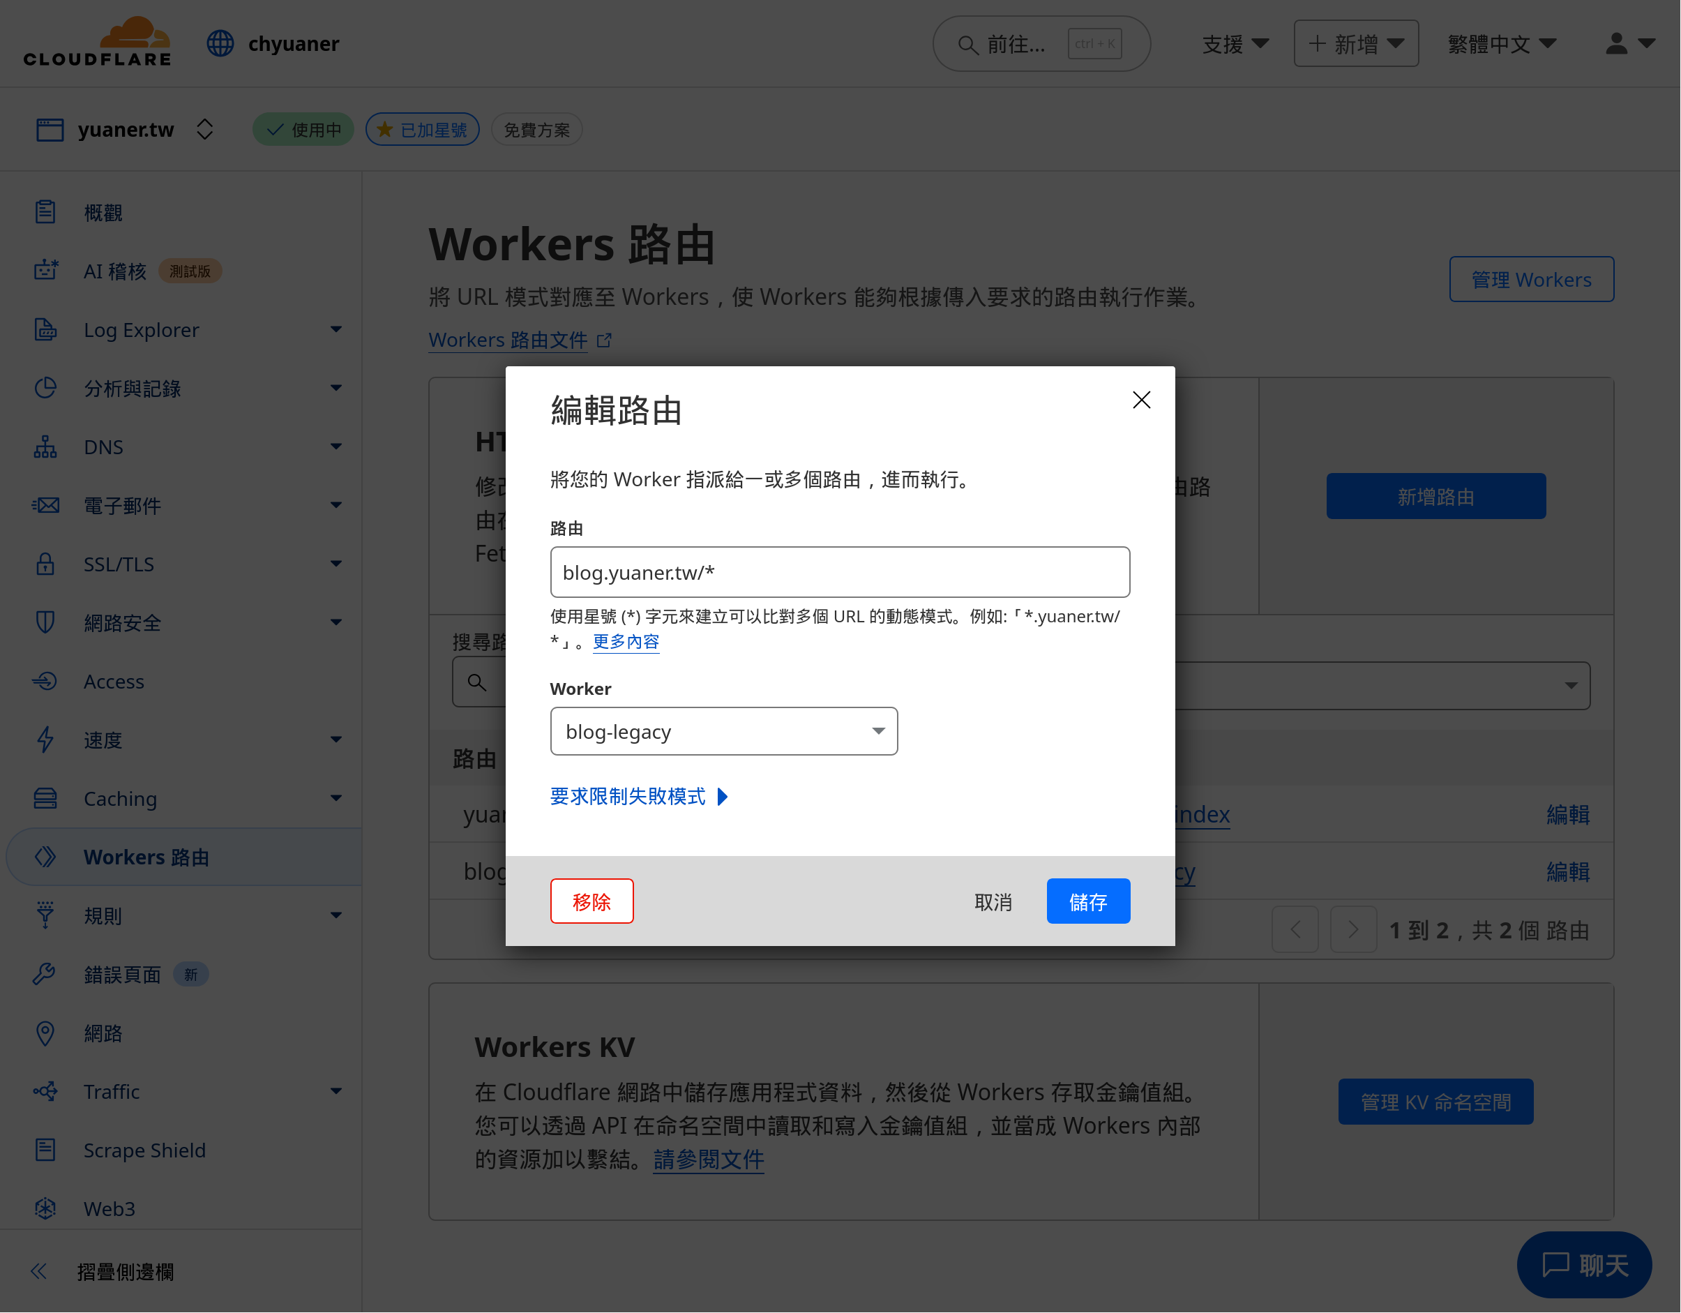Click the 概觀 clipboard icon in sidebar

click(x=45, y=211)
